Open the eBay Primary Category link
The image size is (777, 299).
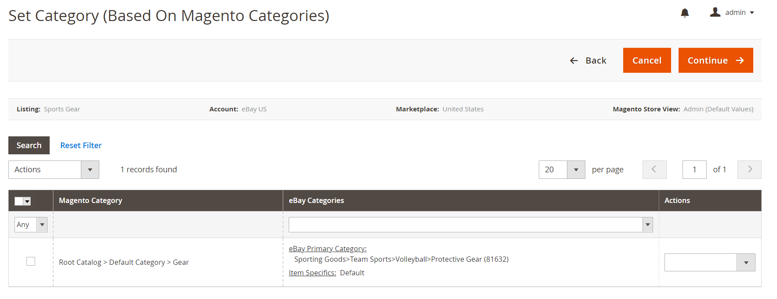point(327,248)
